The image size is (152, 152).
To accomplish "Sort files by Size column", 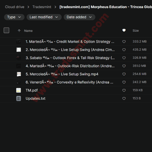I will [136, 31].
